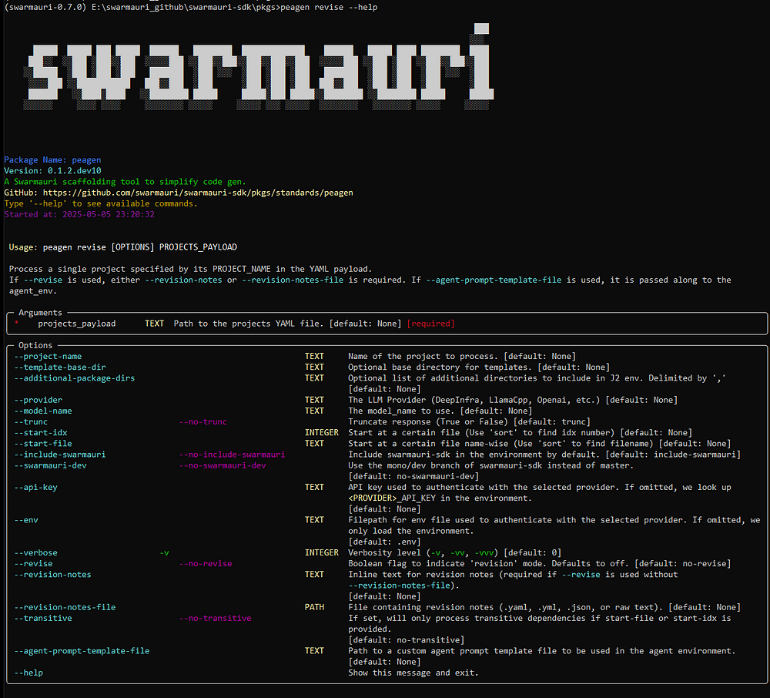Click the --help option at list bottom
770x698 pixels.
tap(28, 673)
